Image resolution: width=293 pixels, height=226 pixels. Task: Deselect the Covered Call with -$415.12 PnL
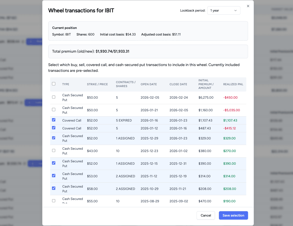[54, 128]
